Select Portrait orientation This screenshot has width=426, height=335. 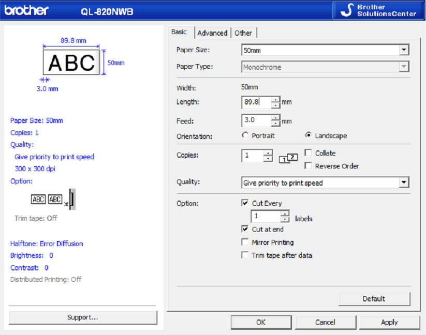pos(245,135)
